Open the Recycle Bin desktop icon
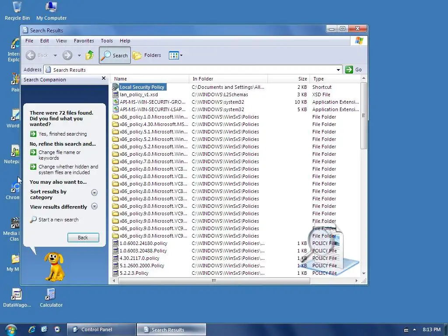Viewport: 448px width, 336px height. (17, 11)
